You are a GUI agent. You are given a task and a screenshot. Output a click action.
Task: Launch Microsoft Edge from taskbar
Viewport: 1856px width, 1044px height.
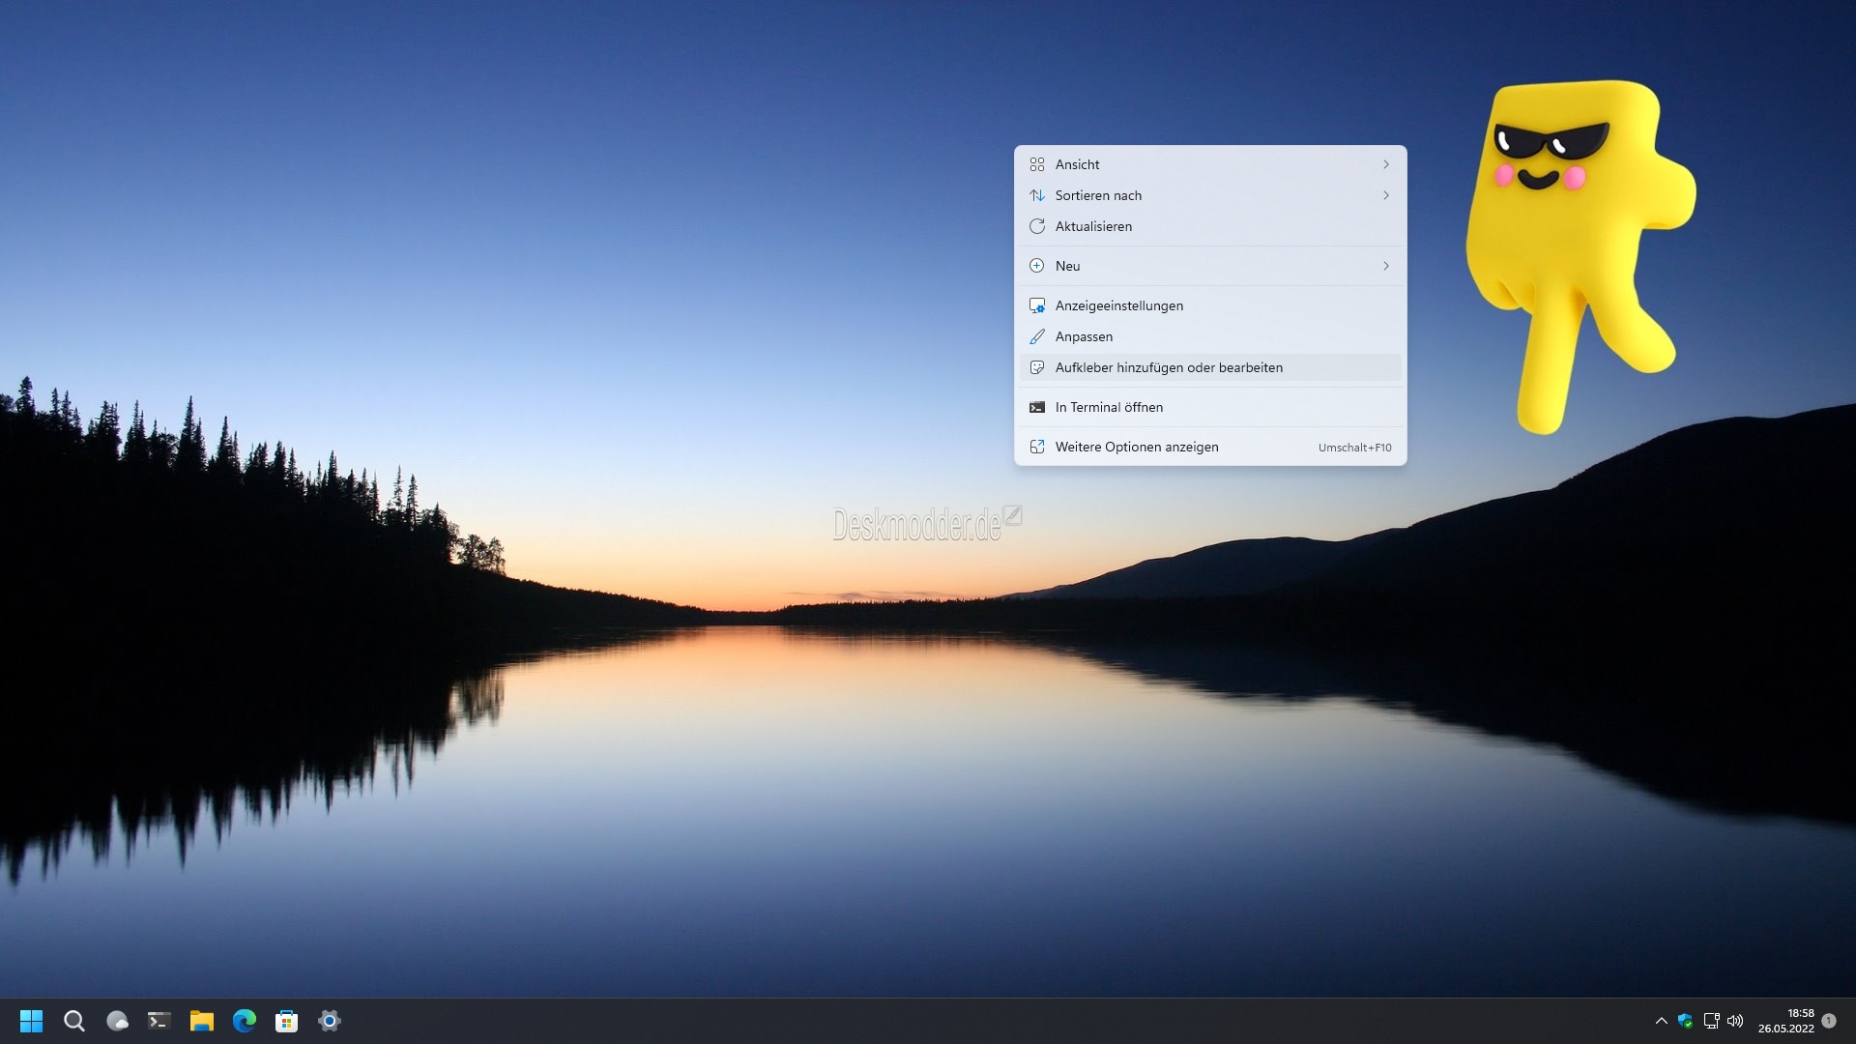[x=245, y=1021]
